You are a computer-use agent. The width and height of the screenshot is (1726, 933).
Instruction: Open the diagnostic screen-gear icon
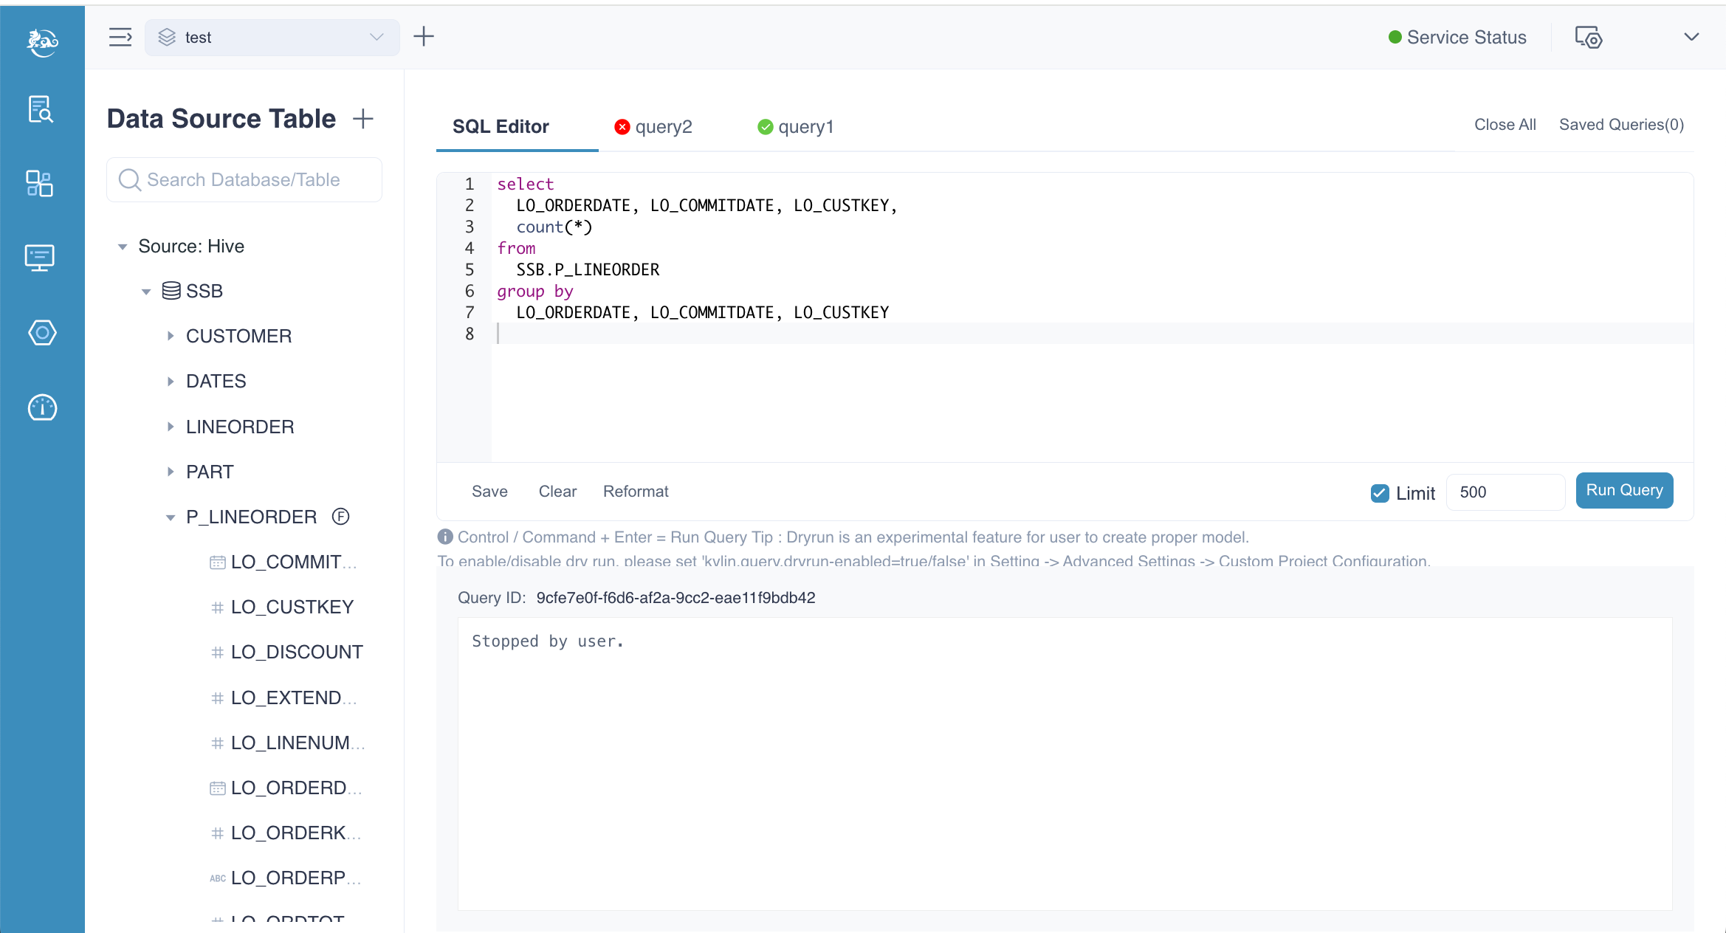point(1588,37)
